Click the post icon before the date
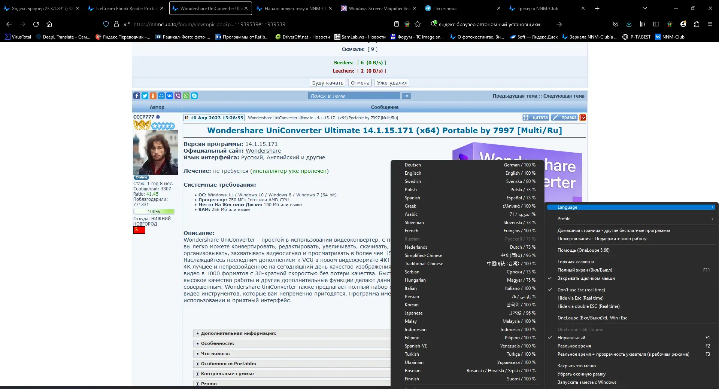Viewport: 719px width, 389px height. click(186, 118)
